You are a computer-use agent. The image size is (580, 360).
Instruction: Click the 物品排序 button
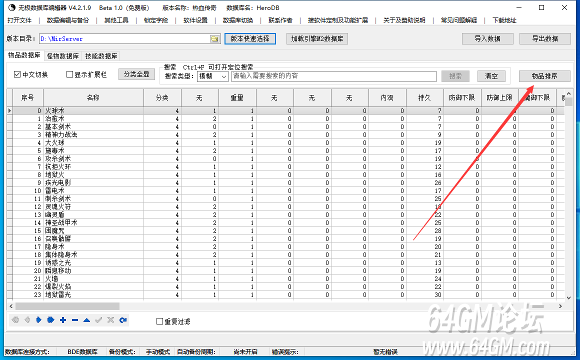click(x=544, y=76)
